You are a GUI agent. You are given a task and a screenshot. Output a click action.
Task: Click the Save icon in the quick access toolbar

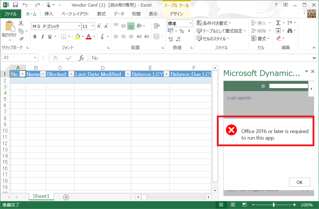tap(15, 5)
